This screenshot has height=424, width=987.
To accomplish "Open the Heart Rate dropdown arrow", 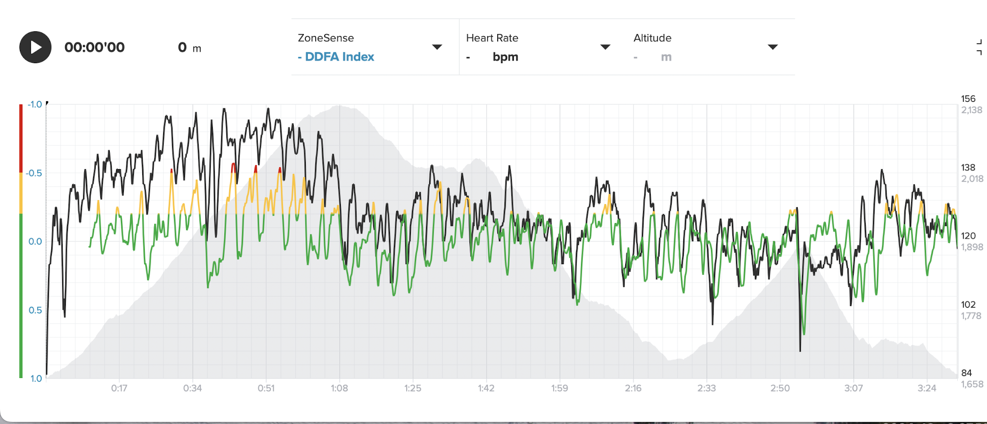I will [605, 47].
